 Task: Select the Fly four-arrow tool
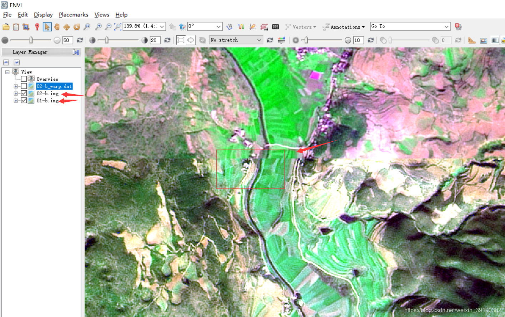point(67,27)
